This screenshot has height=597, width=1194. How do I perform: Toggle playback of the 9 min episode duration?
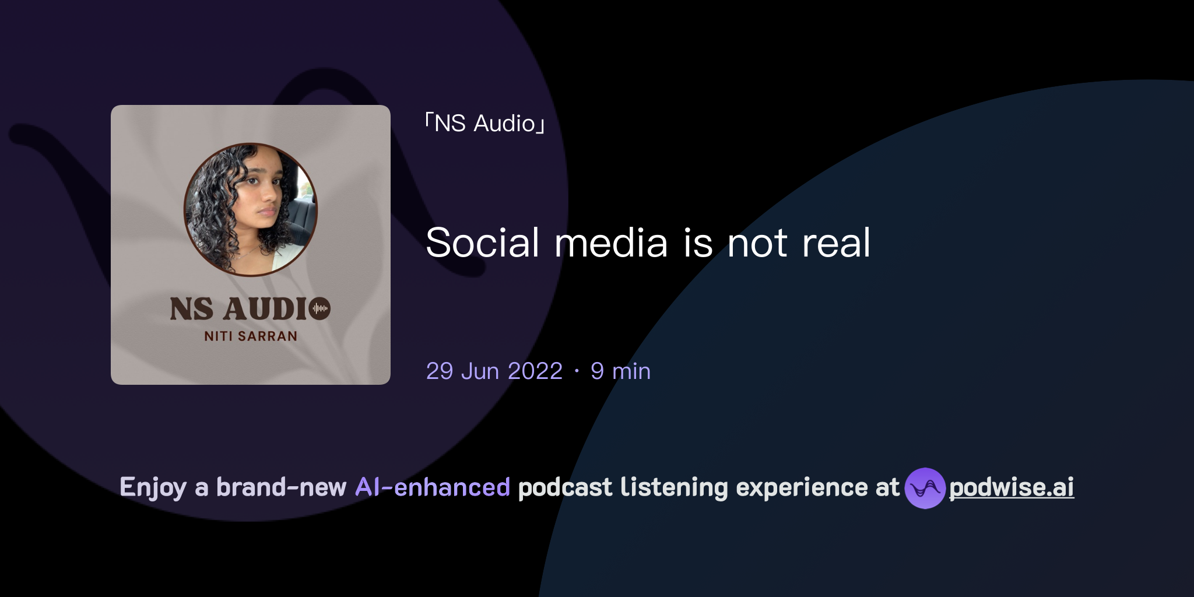tap(620, 371)
